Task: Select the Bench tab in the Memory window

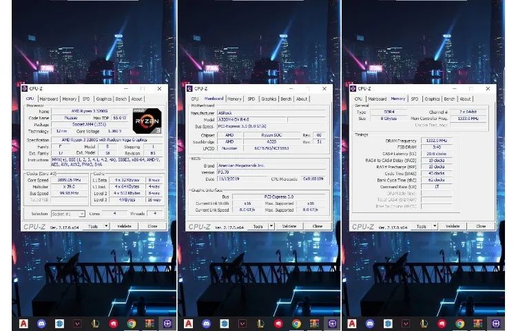Action: tap(449, 99)
